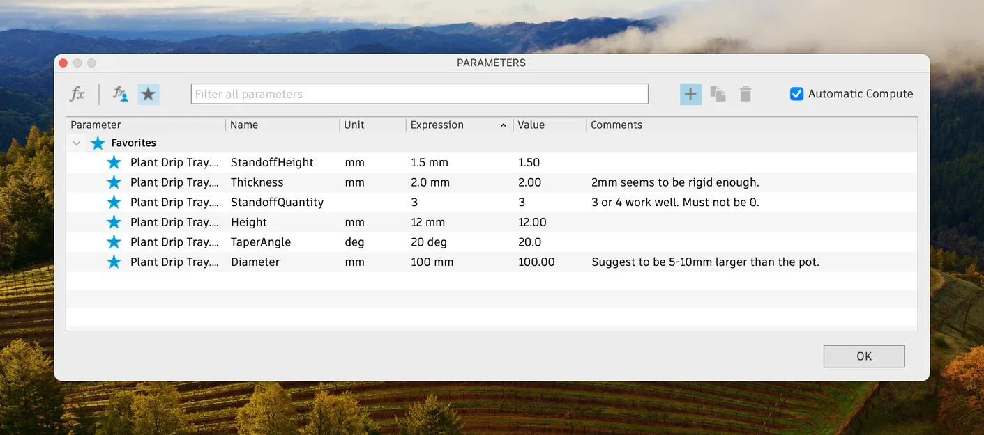The height and width of the screenshot is (435, 984).
Task: Unfavorite the TaperAngle row star
Action: [x=114, y=242]
